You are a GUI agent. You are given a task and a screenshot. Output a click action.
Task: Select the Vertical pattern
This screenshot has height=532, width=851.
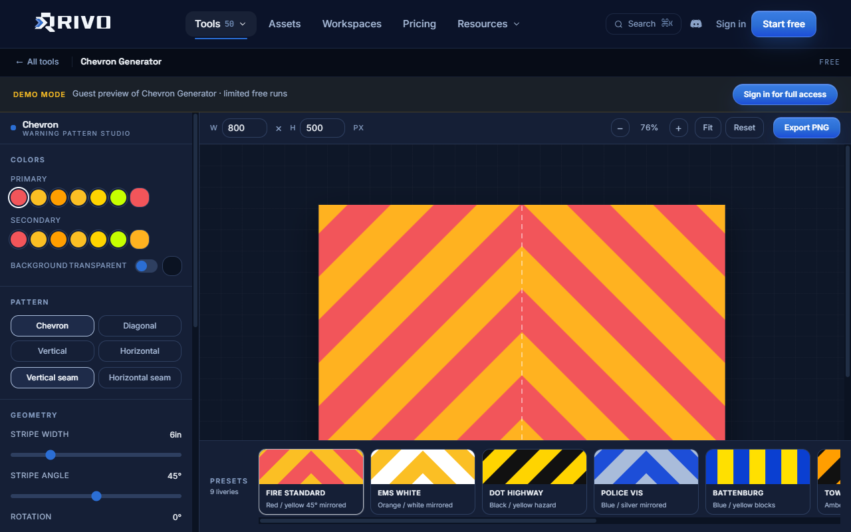click(x=53, y=351)
